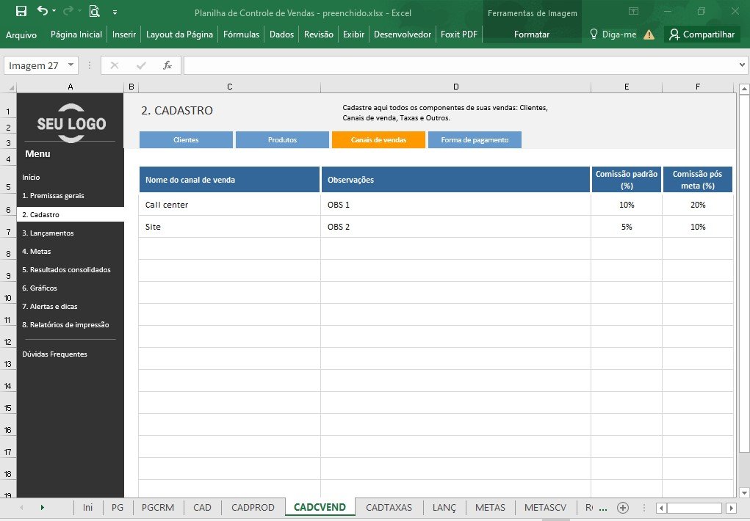The image size is (750, 521).
Task: Switch to CADTAXAS sheet tab
Action: click(x=389, y=508)
